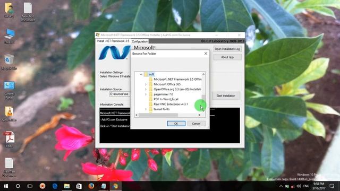Open the clock and date flyout
340x191 pixels.
click(319, 186)
